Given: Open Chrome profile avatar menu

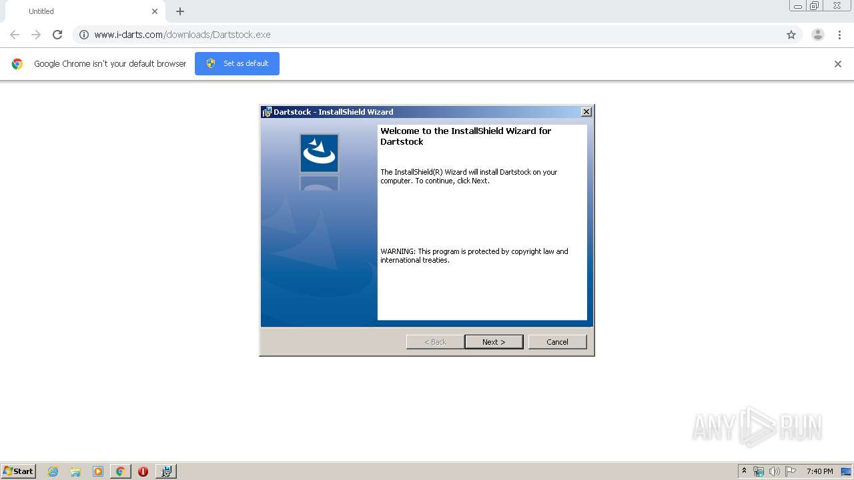Looking at the screenshot, I should click(x=818, y=35).
